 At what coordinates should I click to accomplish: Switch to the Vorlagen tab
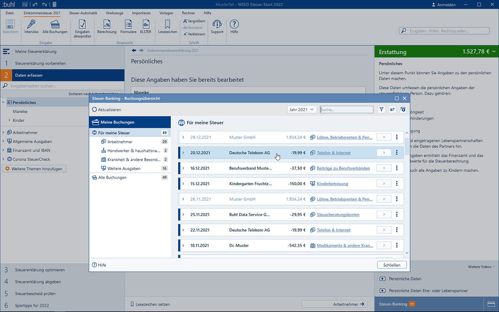pos(166,13)
